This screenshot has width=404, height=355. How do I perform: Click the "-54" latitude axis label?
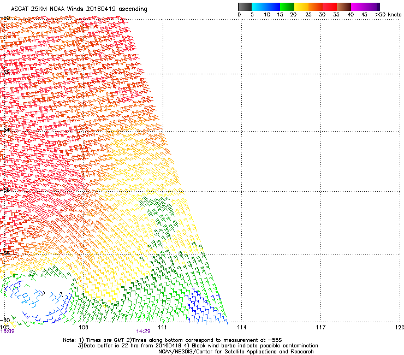[5, 129]
